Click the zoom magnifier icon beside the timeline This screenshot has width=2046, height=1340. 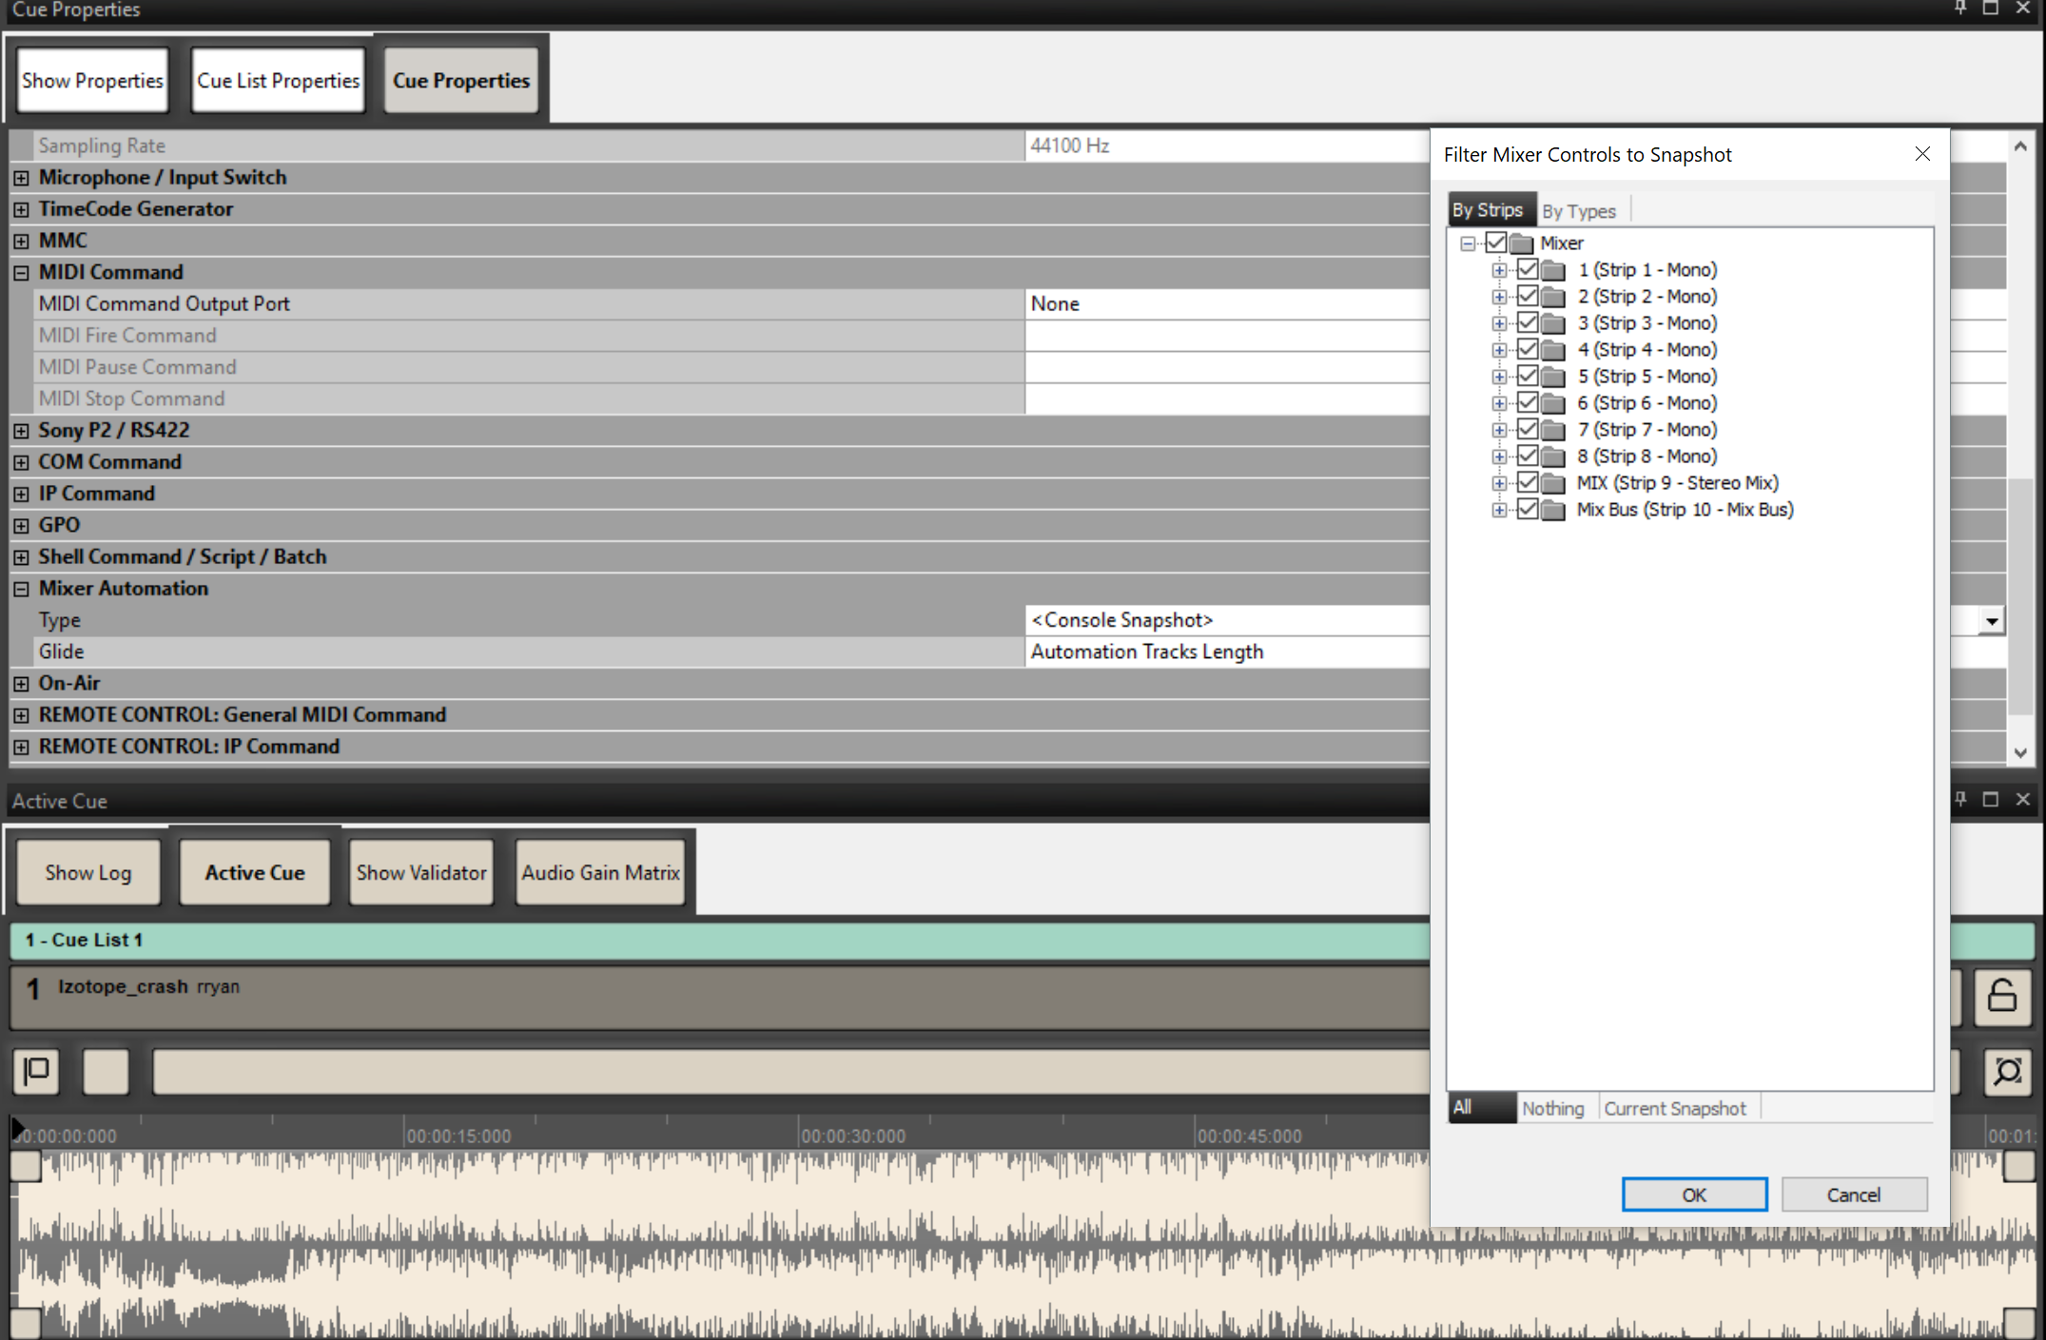click(2007, 1072)
